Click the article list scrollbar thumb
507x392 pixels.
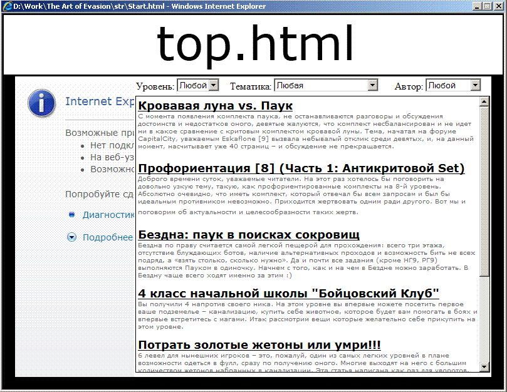(x=484, y=192)
